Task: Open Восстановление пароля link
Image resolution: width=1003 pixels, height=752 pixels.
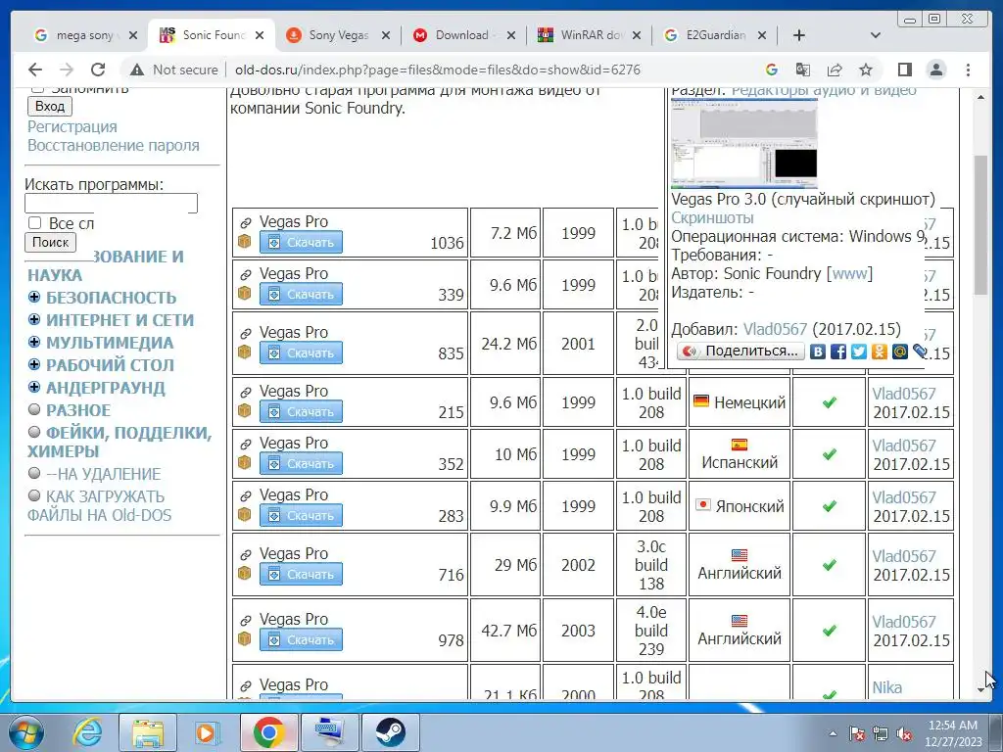Action: point(114,145)
